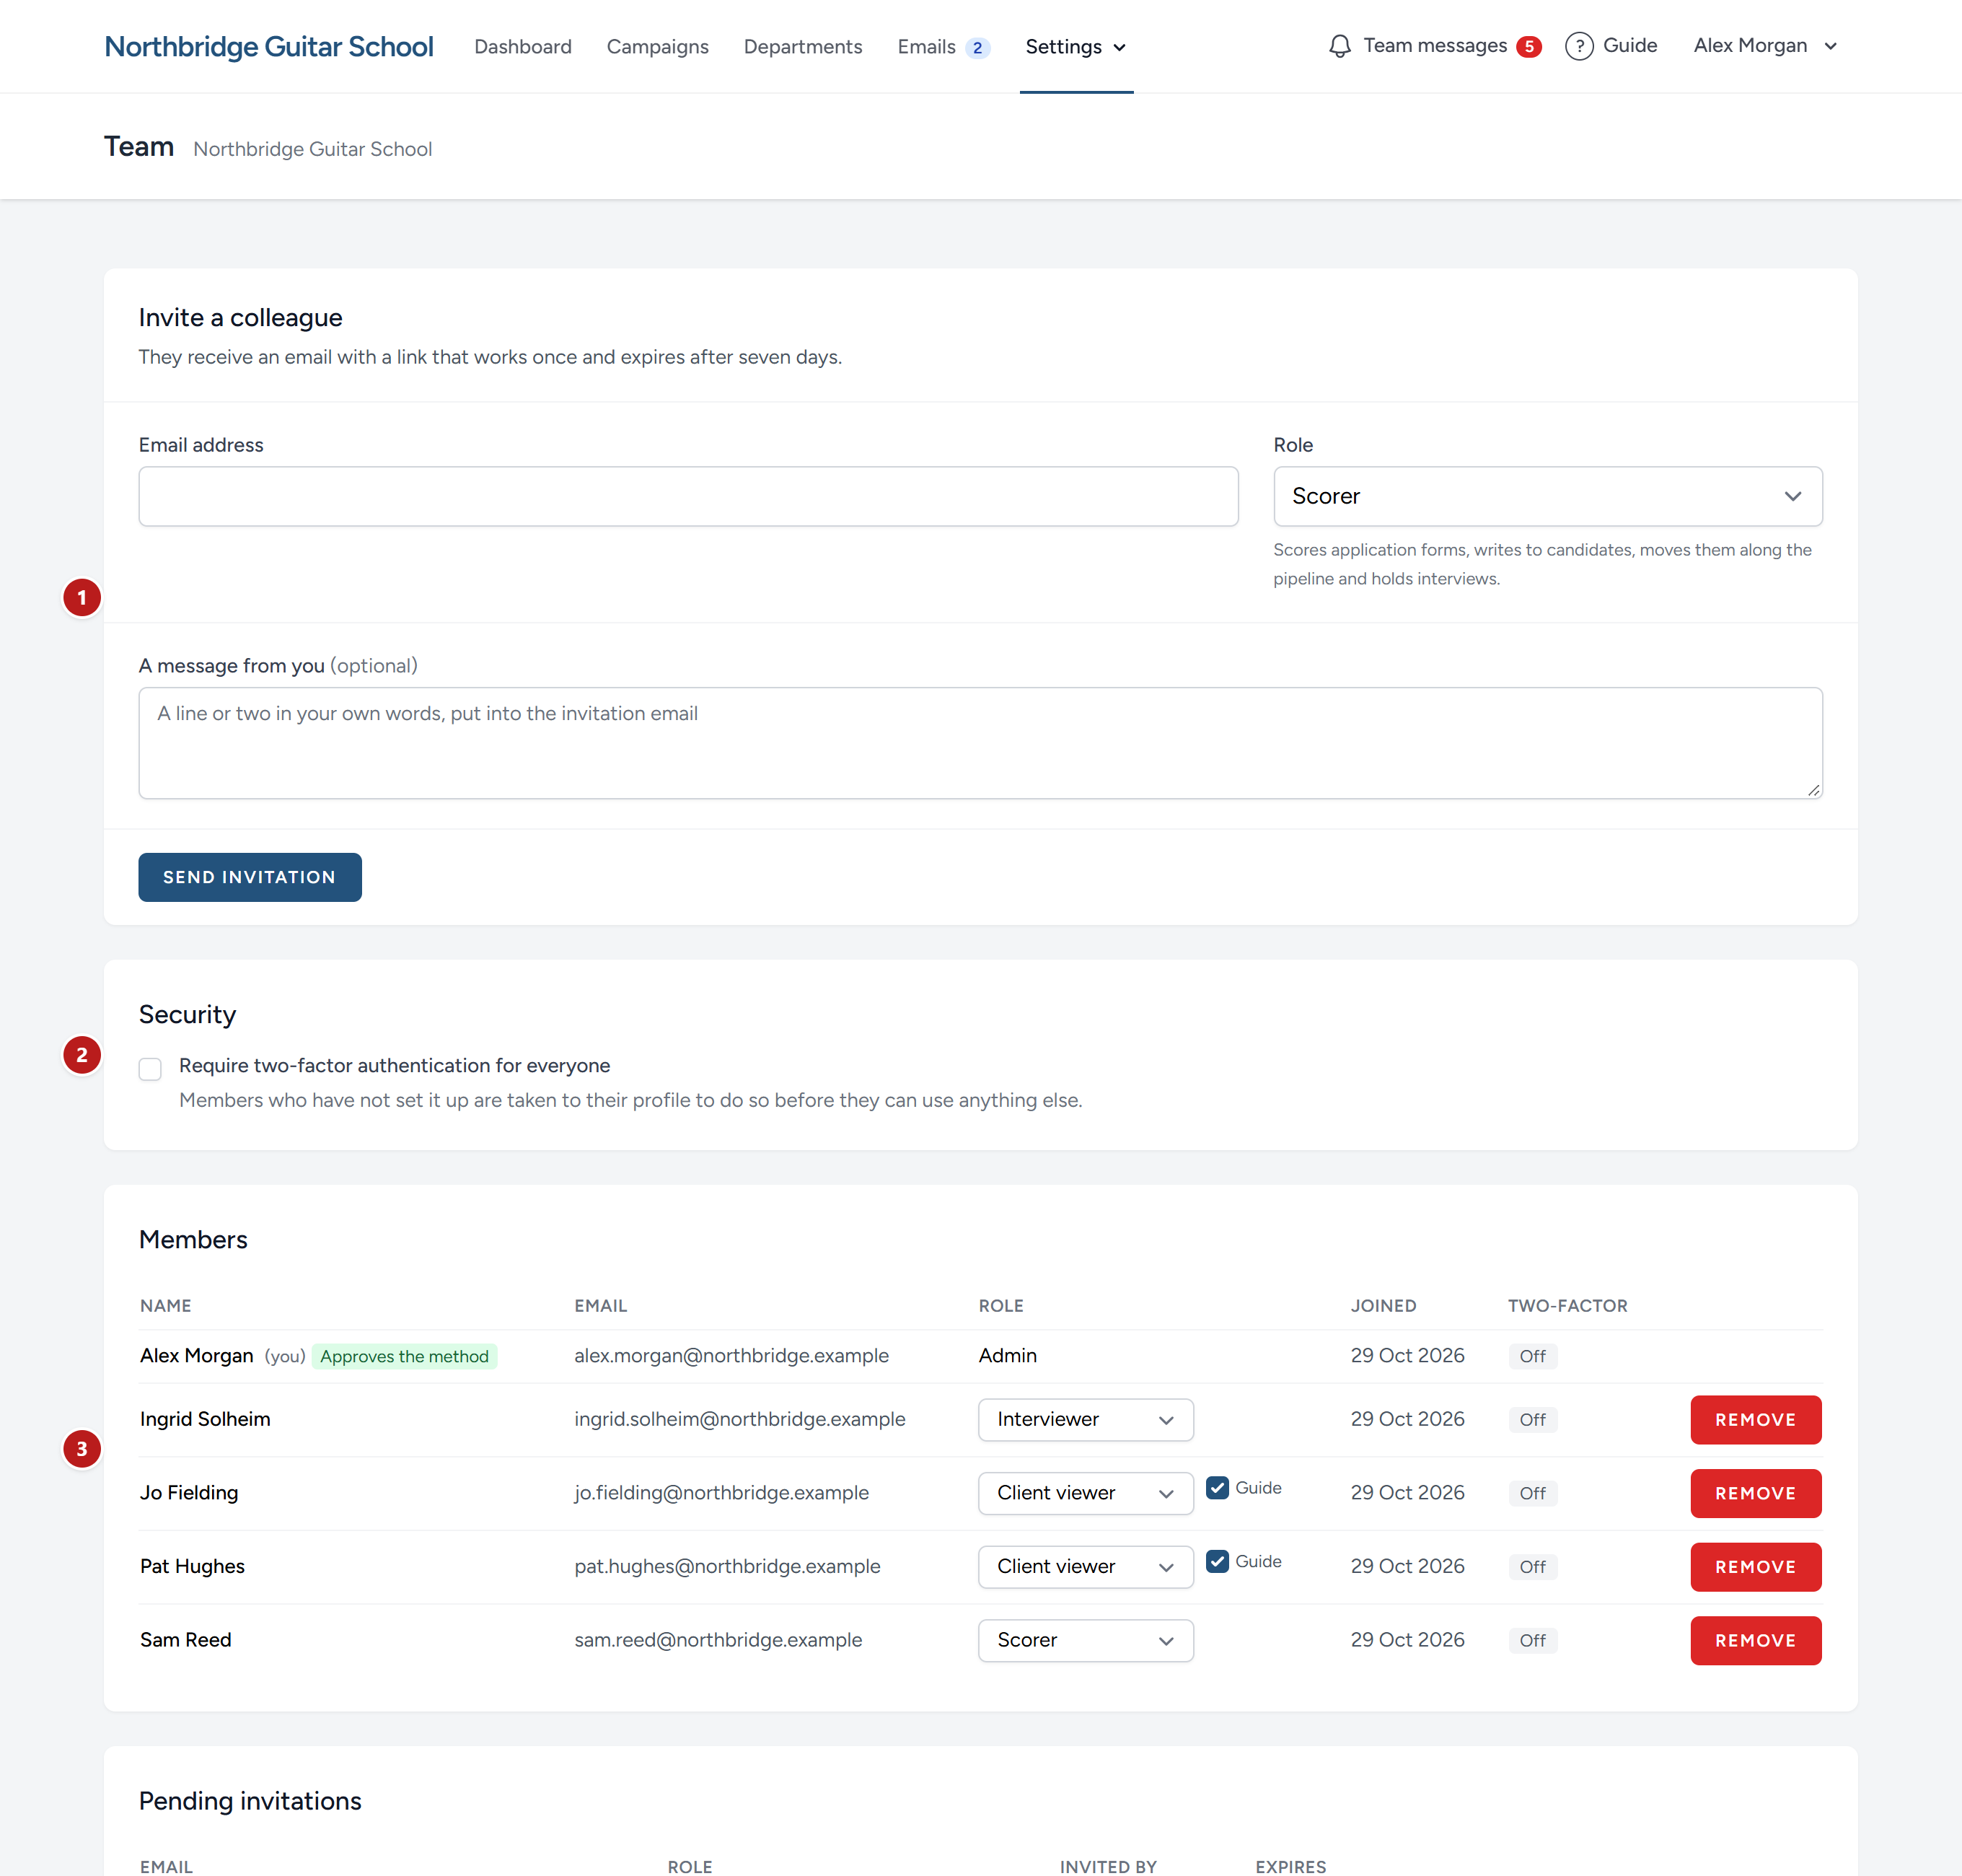Remove Sam Reed from the team

1755,1640
